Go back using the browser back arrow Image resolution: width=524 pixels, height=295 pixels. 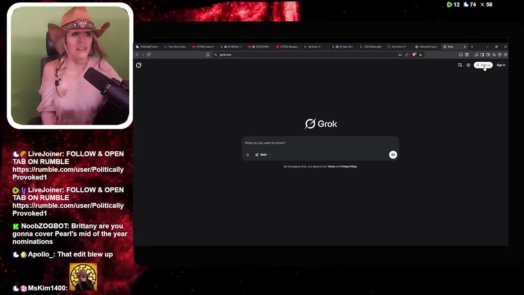point(137,54)
